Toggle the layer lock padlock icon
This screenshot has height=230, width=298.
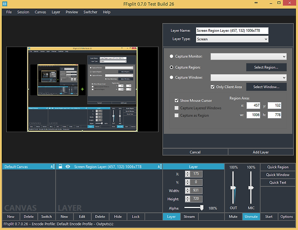(60, 166)
